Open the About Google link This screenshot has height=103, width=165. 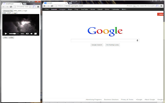point(150,99)
